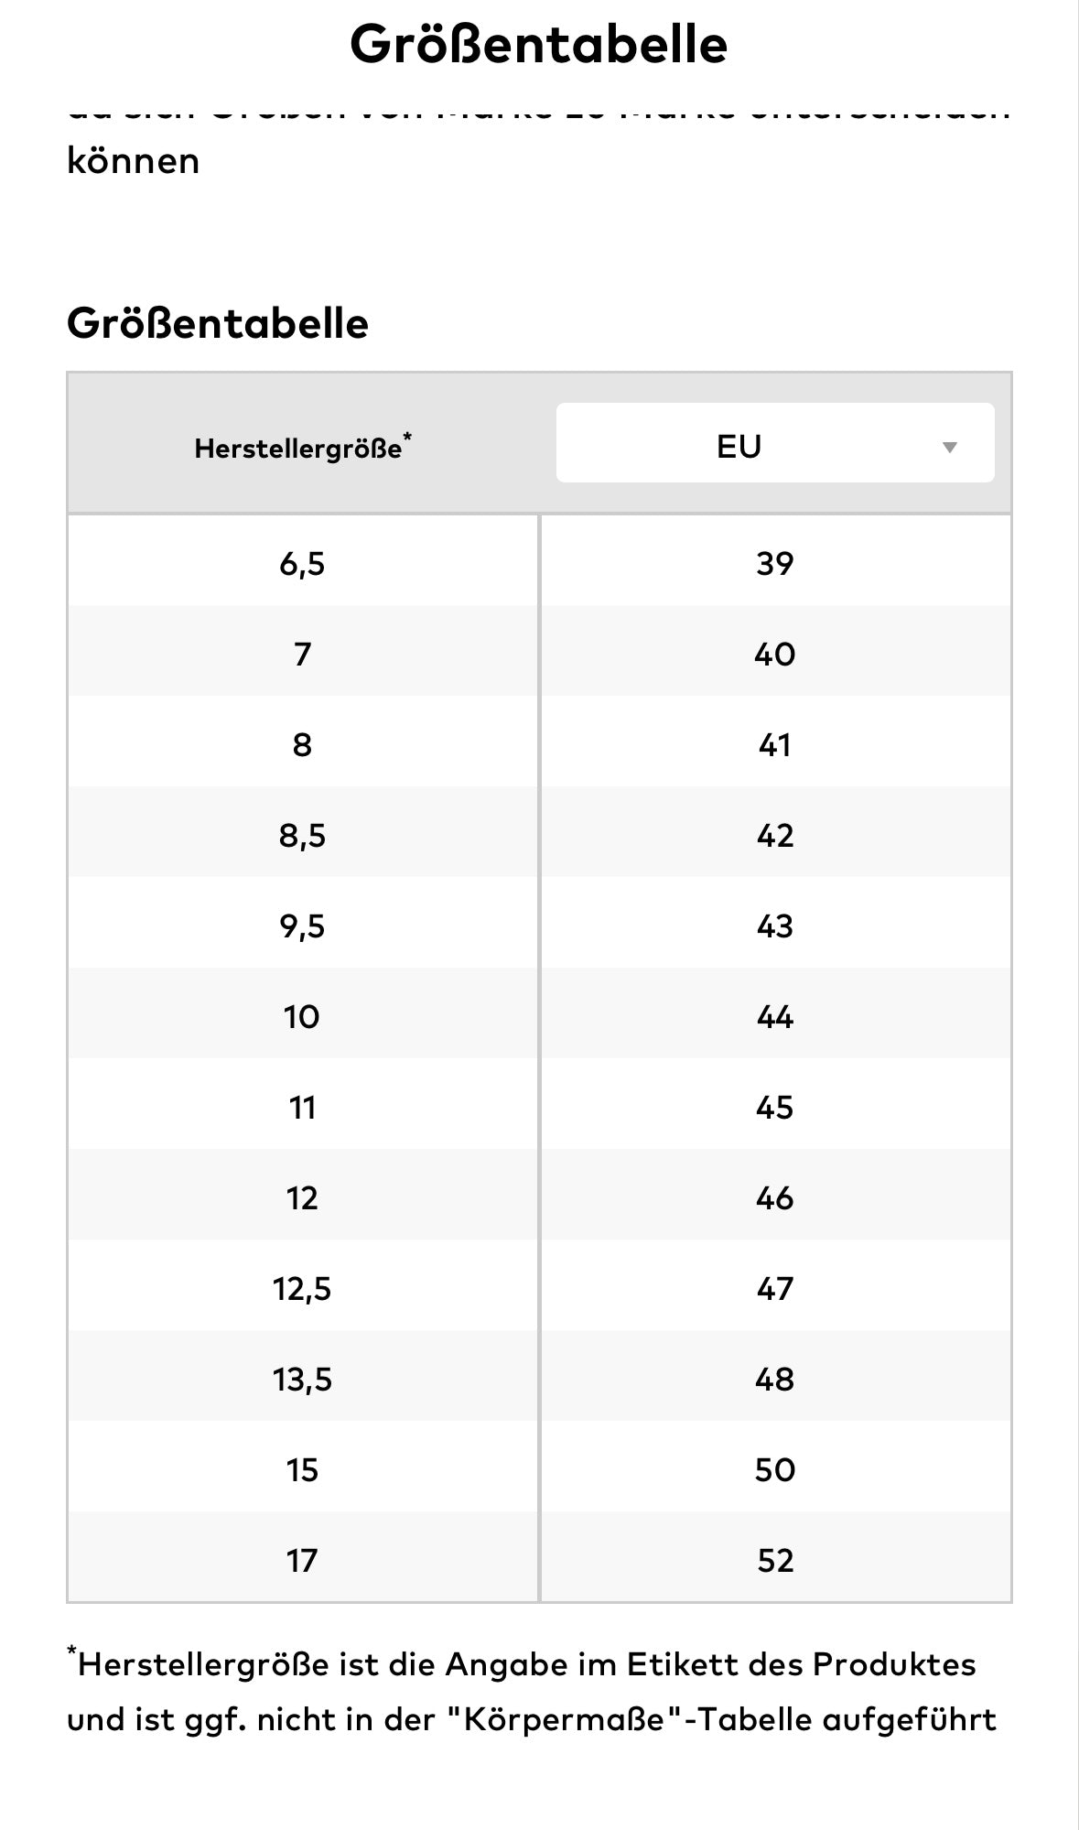Select manufacturer size 12,5 cell

(x=302, y=1288)
